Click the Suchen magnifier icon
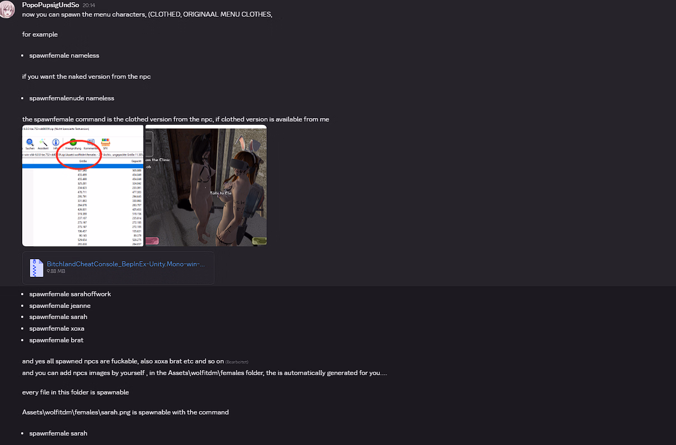The height and width of the screenshot is (445, 676). (30, 144)
